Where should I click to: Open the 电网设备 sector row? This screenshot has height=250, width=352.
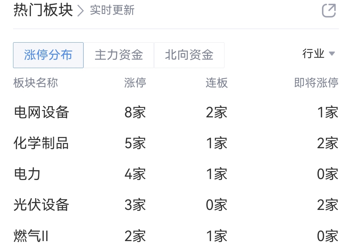176,112
